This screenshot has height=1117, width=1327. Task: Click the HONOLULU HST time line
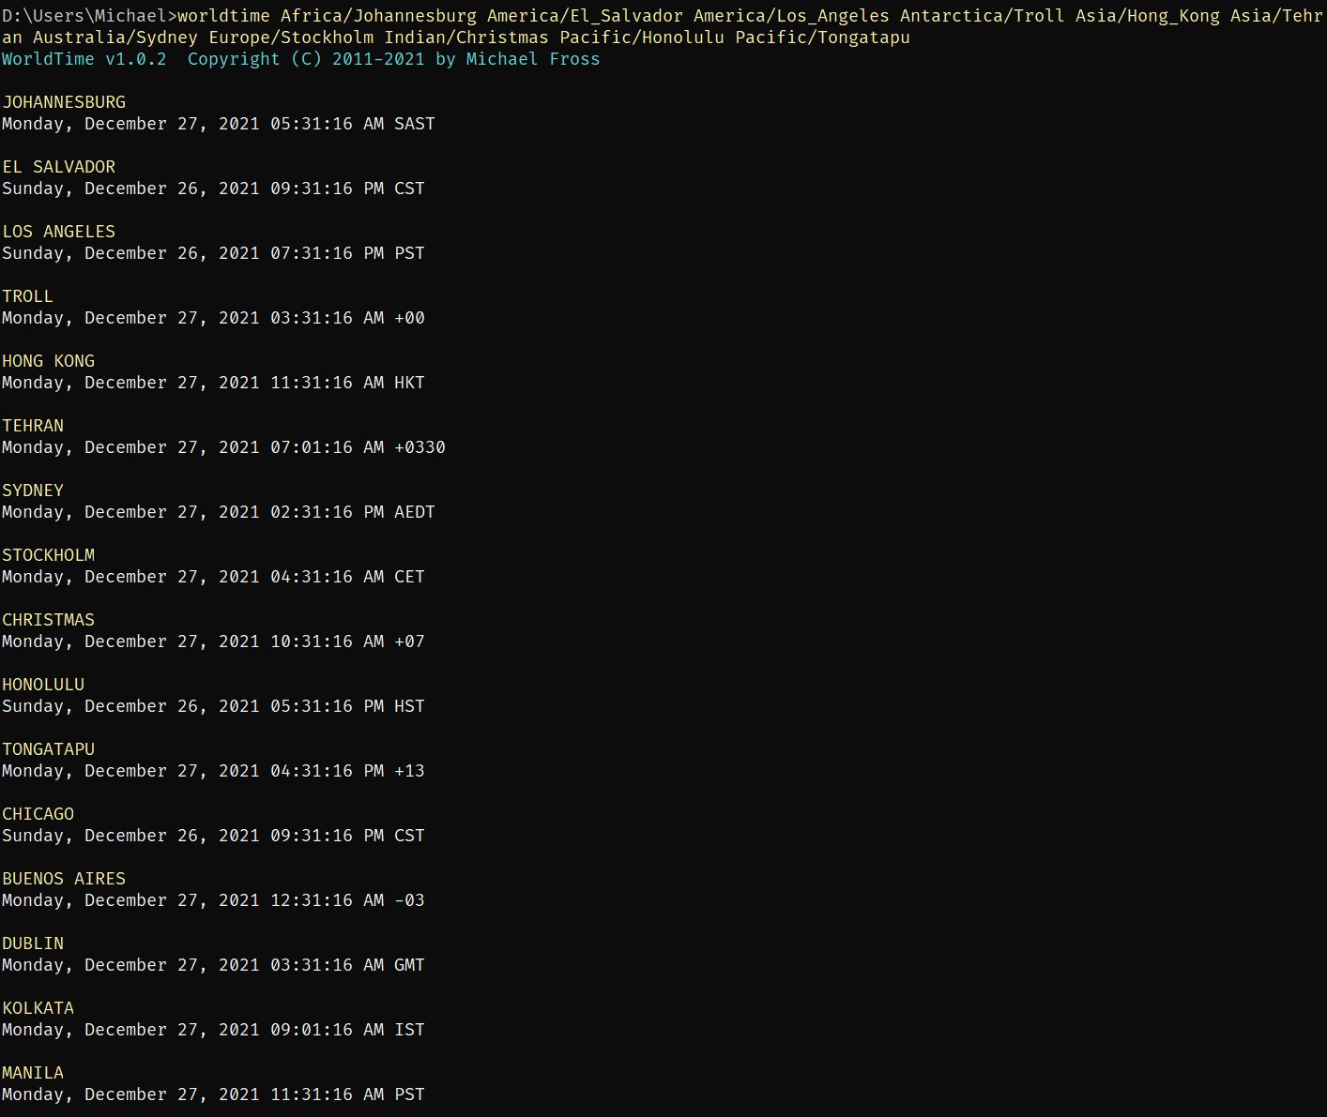tap(213, 706)
